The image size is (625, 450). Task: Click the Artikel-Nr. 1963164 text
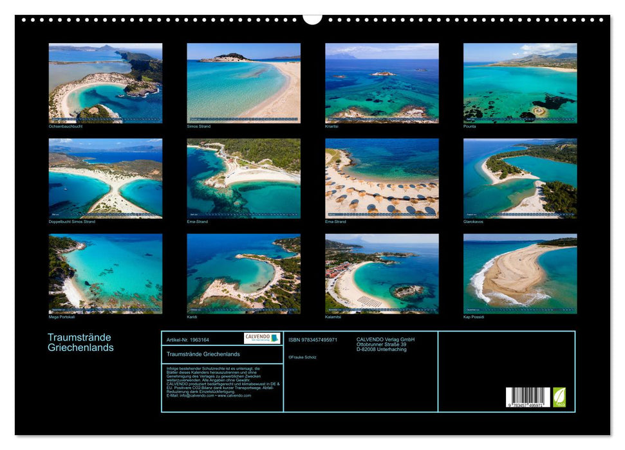(187, 339)
